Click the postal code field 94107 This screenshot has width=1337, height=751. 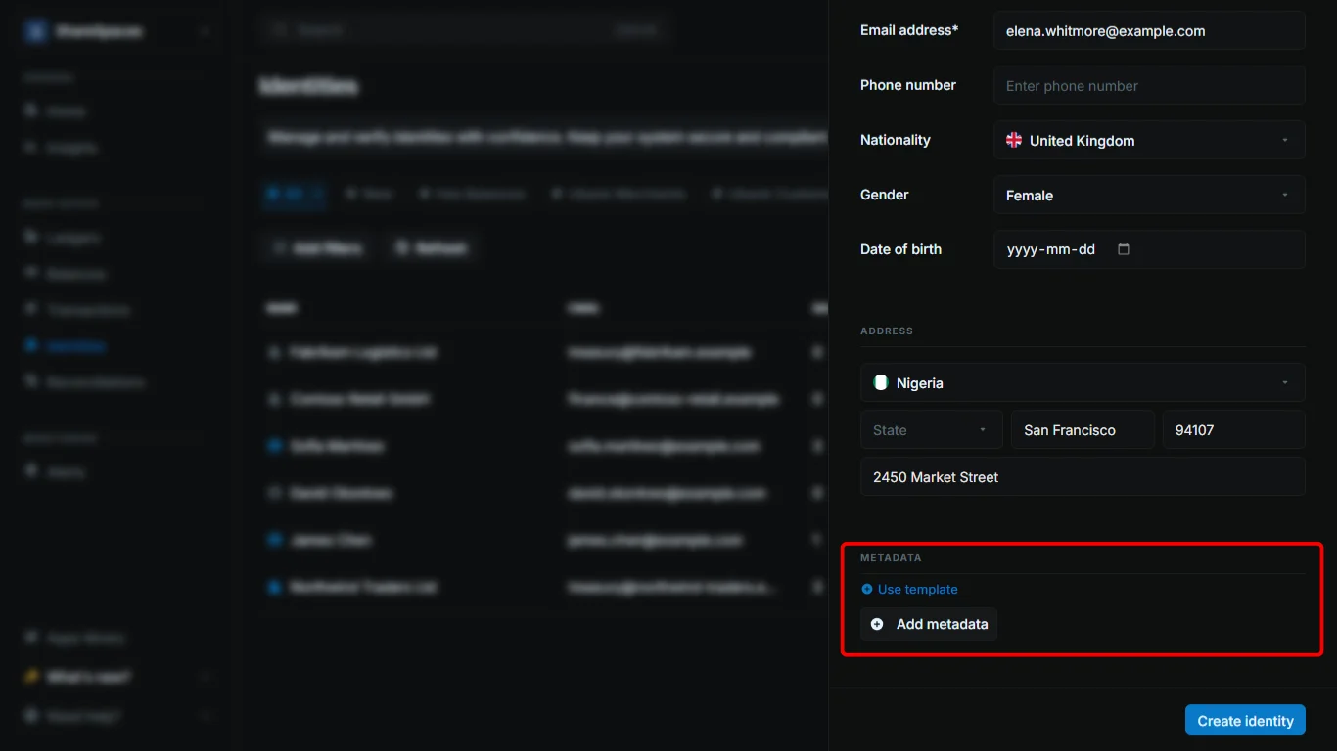click(1234, 429)
